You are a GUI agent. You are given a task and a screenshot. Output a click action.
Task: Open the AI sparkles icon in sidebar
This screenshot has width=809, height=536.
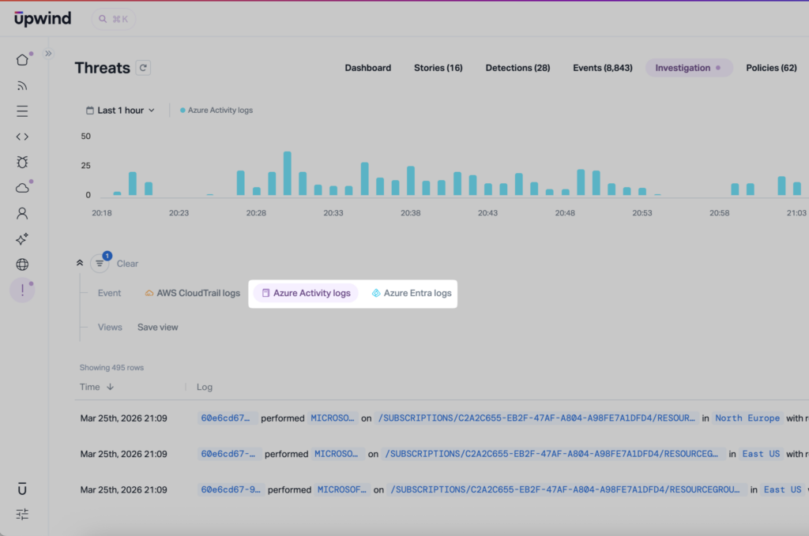point(23,238)
